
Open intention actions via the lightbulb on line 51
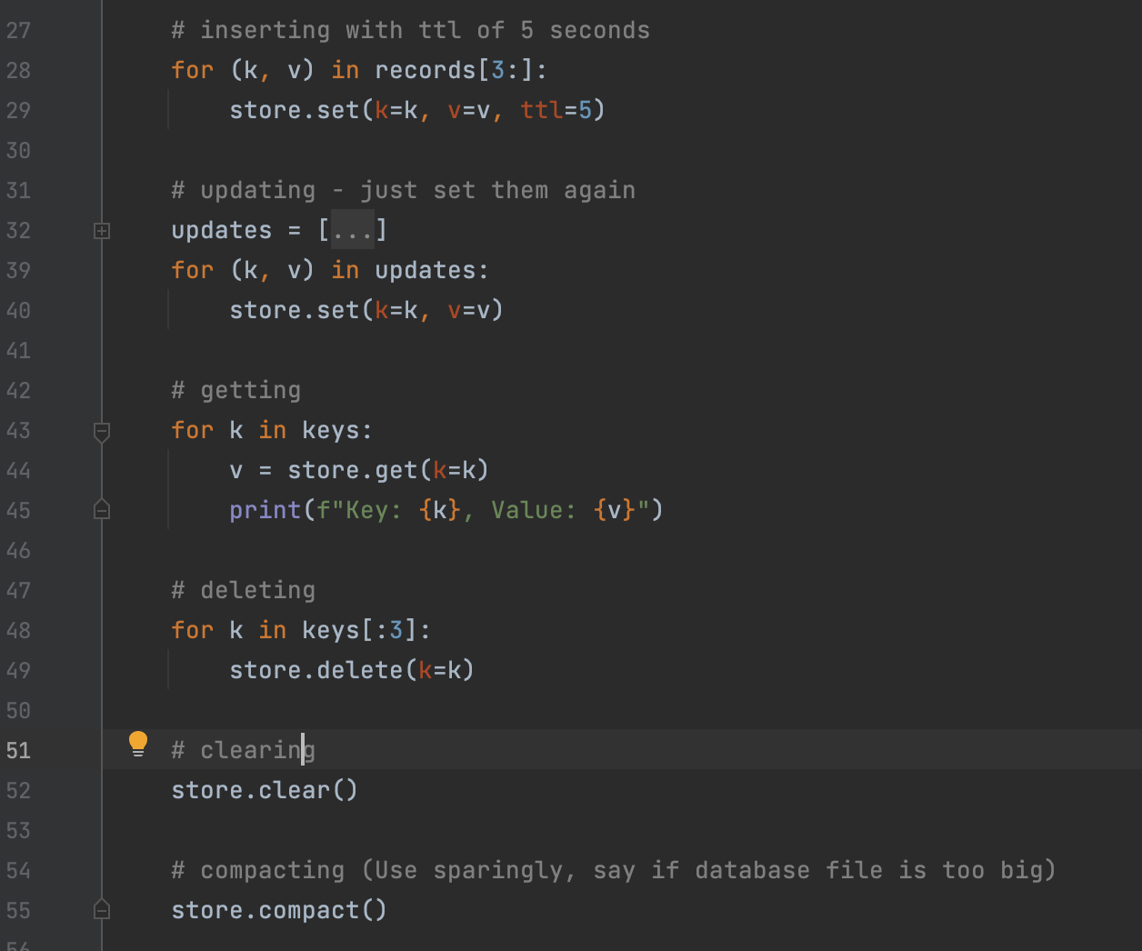click(138, 744)
